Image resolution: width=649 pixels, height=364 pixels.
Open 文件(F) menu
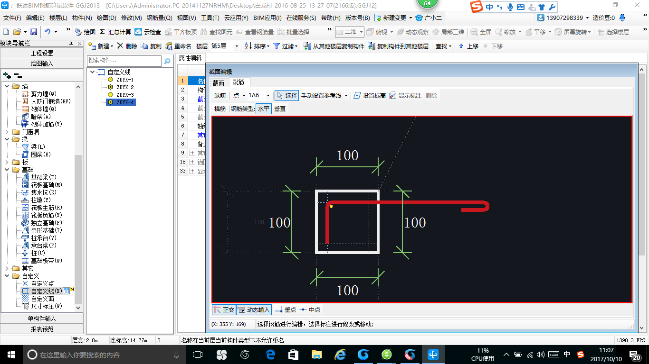pyautogui.click(x=12, y=18)
